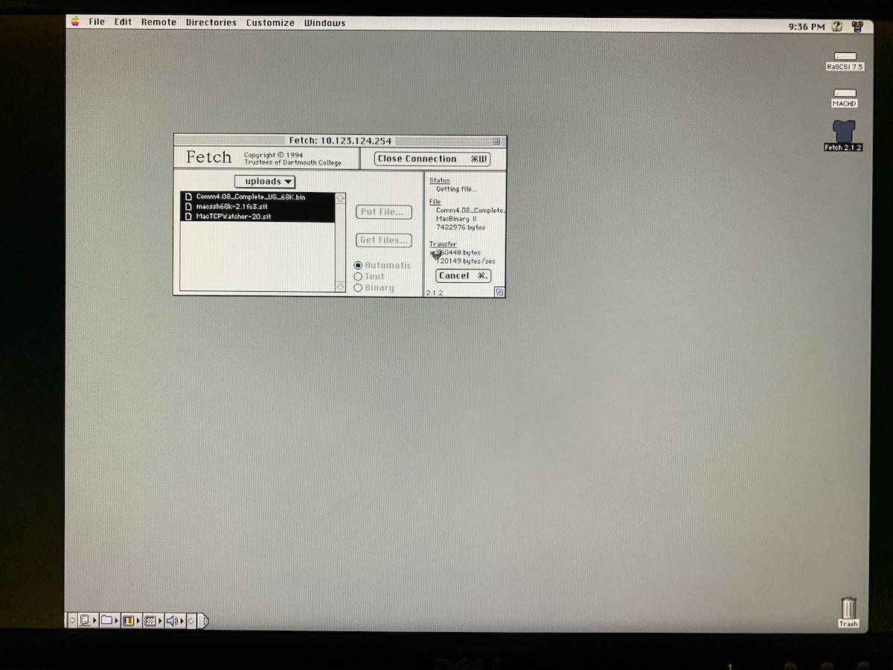This screenshot has width=893, height=670.
Task: Click the Status label in Fetch
Action: click(x=439, y=180)
